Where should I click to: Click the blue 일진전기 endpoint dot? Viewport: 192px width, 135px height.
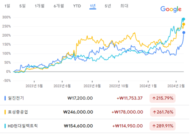tap(184, 32)
